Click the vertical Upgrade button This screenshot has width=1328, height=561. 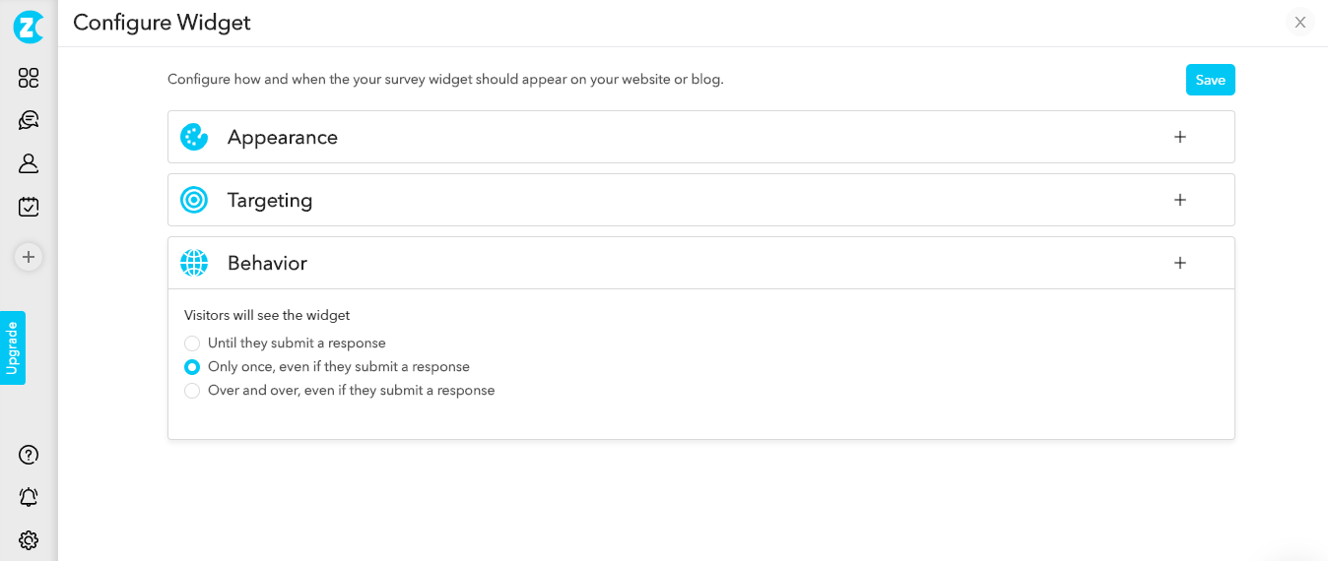pyautogui.click(x=13, y=347)
